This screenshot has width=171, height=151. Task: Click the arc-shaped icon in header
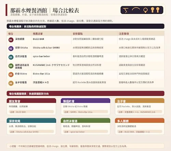[x=136, y=9]
